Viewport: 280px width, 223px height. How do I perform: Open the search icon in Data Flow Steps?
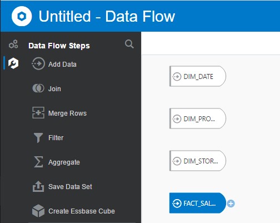tap(129, 44)
